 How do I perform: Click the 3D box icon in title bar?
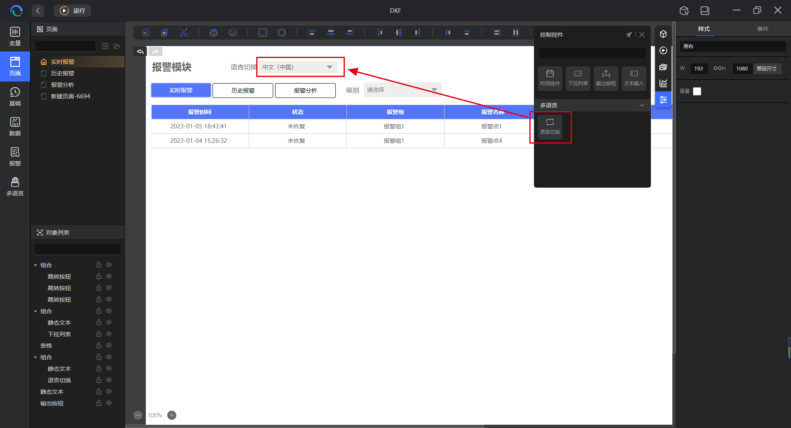[x=684, y=11]
